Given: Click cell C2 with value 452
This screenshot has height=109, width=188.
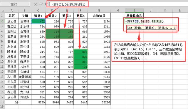Looking at the screenshot, I should (x=38, y=21).
